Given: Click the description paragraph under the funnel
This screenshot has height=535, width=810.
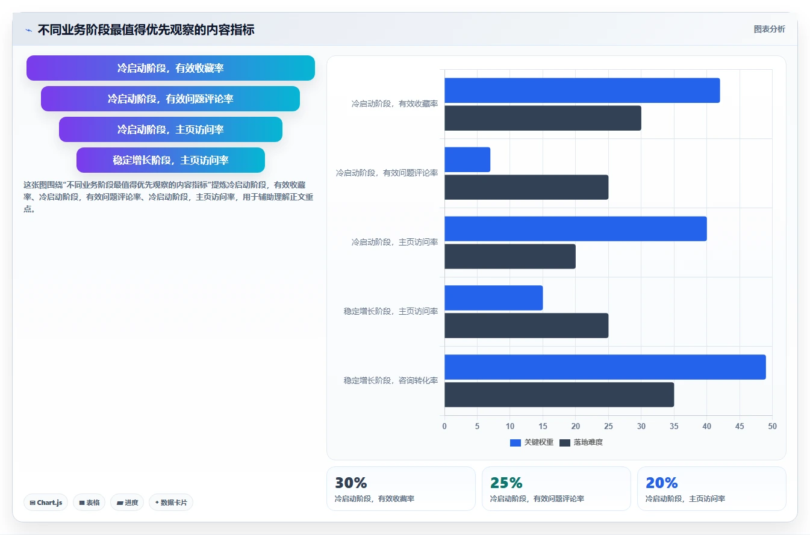Looking at the screenshot, I should [x=169, y=197].
